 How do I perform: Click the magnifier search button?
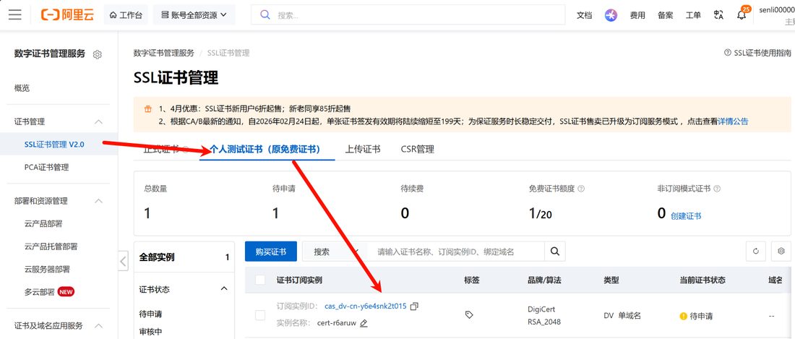(555, 252)
